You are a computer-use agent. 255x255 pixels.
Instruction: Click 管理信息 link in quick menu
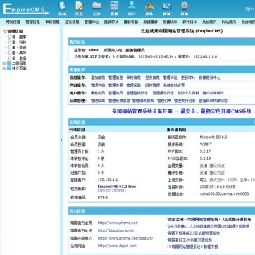[x=116, y=77]
